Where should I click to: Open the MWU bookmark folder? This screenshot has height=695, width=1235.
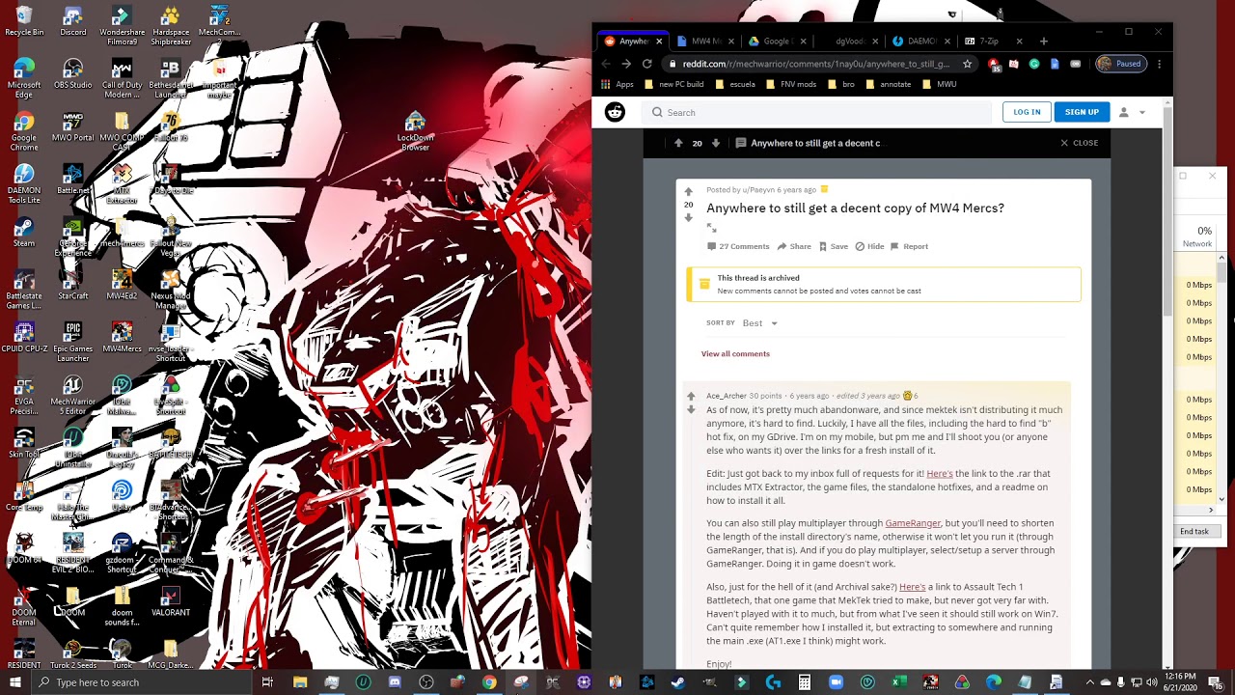(940, 84)
